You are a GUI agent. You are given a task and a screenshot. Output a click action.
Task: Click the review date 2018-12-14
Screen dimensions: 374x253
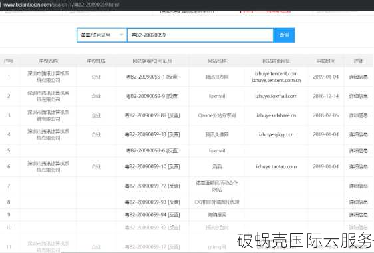(325, 96)
